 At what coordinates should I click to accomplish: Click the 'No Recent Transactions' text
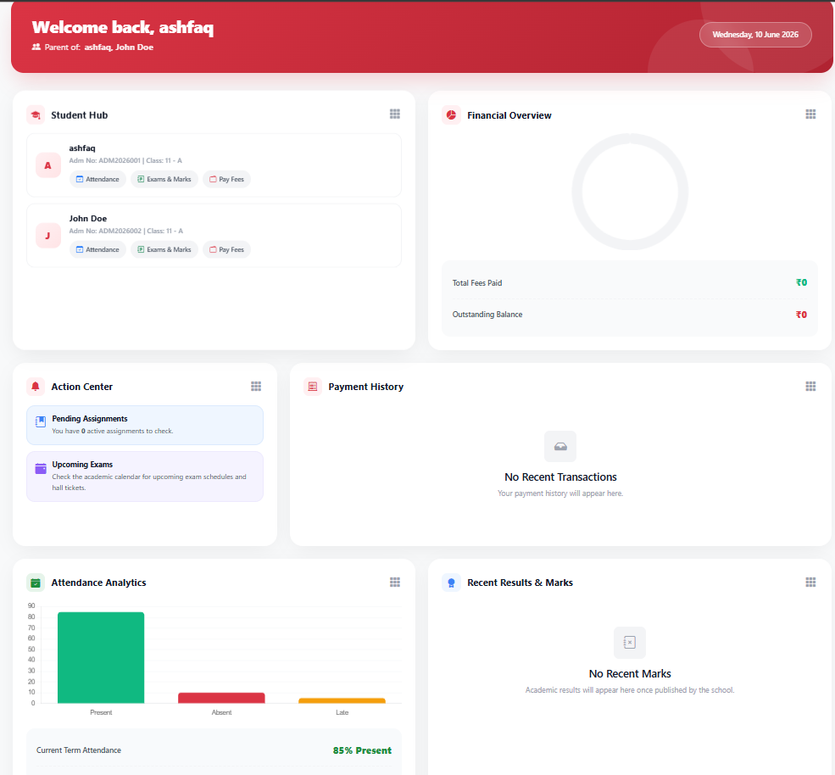(560, 477)
